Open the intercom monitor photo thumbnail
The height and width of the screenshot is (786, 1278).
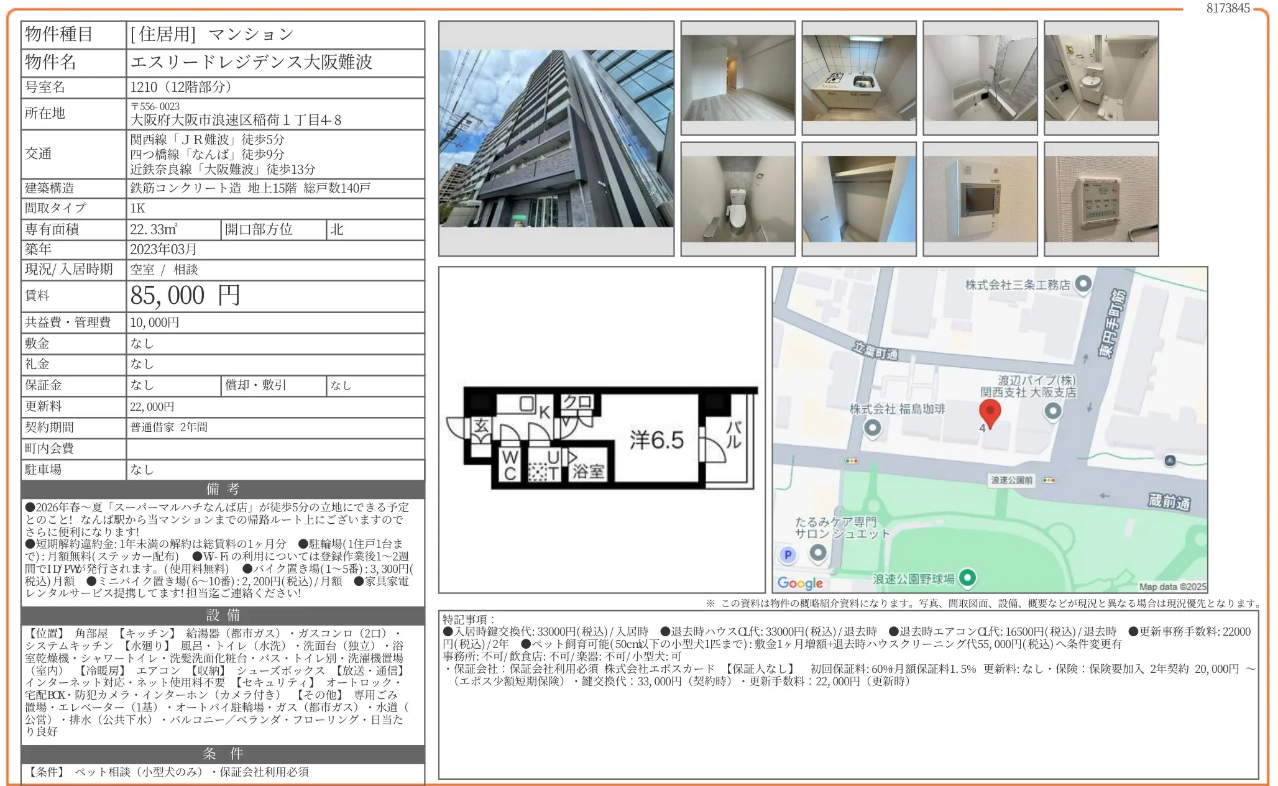[x=980, y=199]
